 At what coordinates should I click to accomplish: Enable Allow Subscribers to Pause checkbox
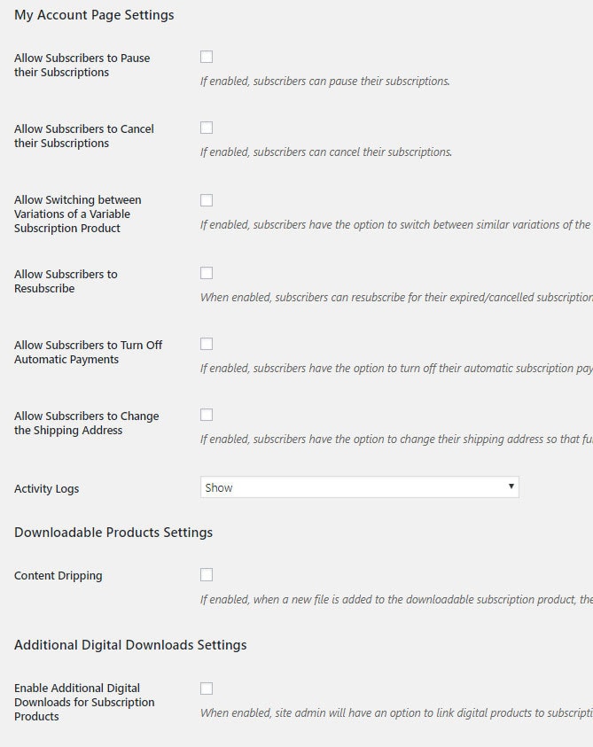207,57
